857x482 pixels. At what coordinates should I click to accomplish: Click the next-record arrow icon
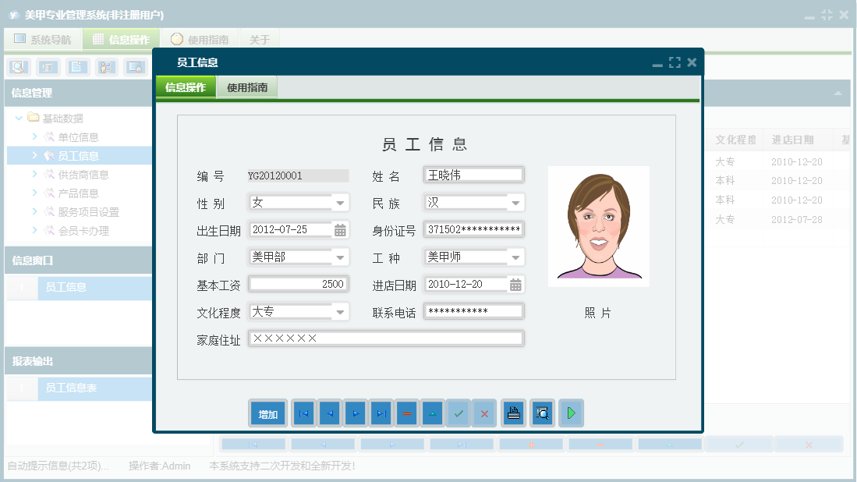click(x=355, y=413)
